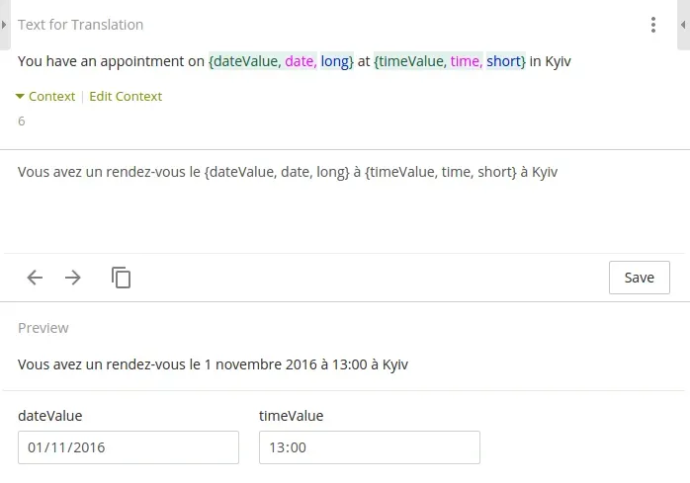Click the Preview section label
The width and height of the screenshot is (690, 483).
(43, 328)
